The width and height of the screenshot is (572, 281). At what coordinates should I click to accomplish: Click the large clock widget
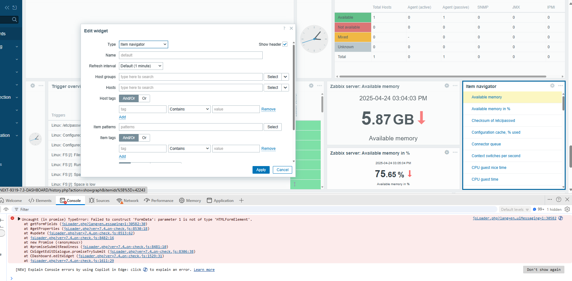[314, 39]
